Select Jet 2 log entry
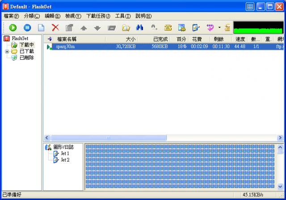 click(65, 160)
